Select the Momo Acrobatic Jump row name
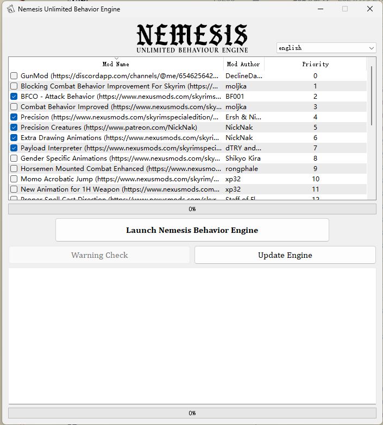Screen dimensions: 383x425 [120, 179]
